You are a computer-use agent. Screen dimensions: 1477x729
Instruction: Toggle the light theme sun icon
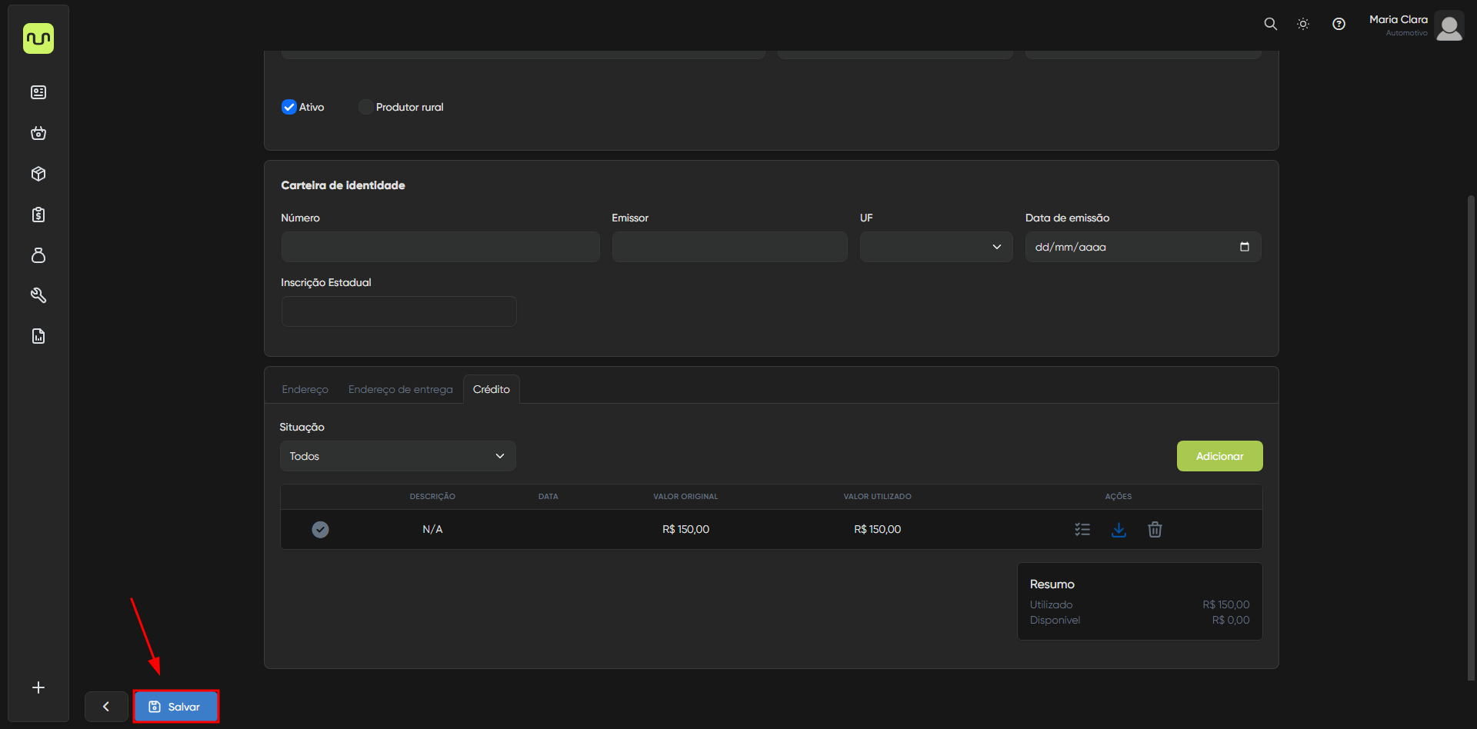coord(1303,24)
